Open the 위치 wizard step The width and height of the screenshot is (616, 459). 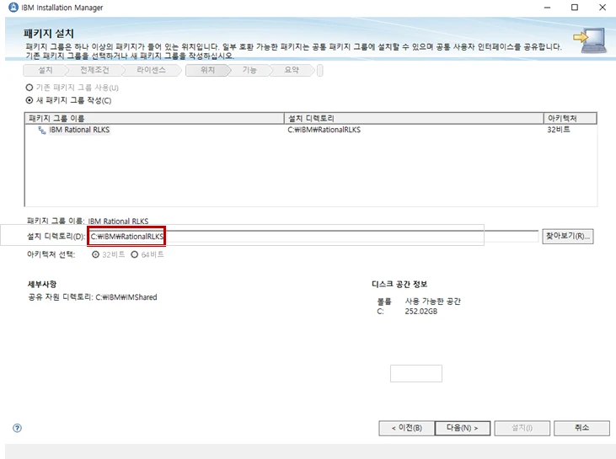point(207,71)
